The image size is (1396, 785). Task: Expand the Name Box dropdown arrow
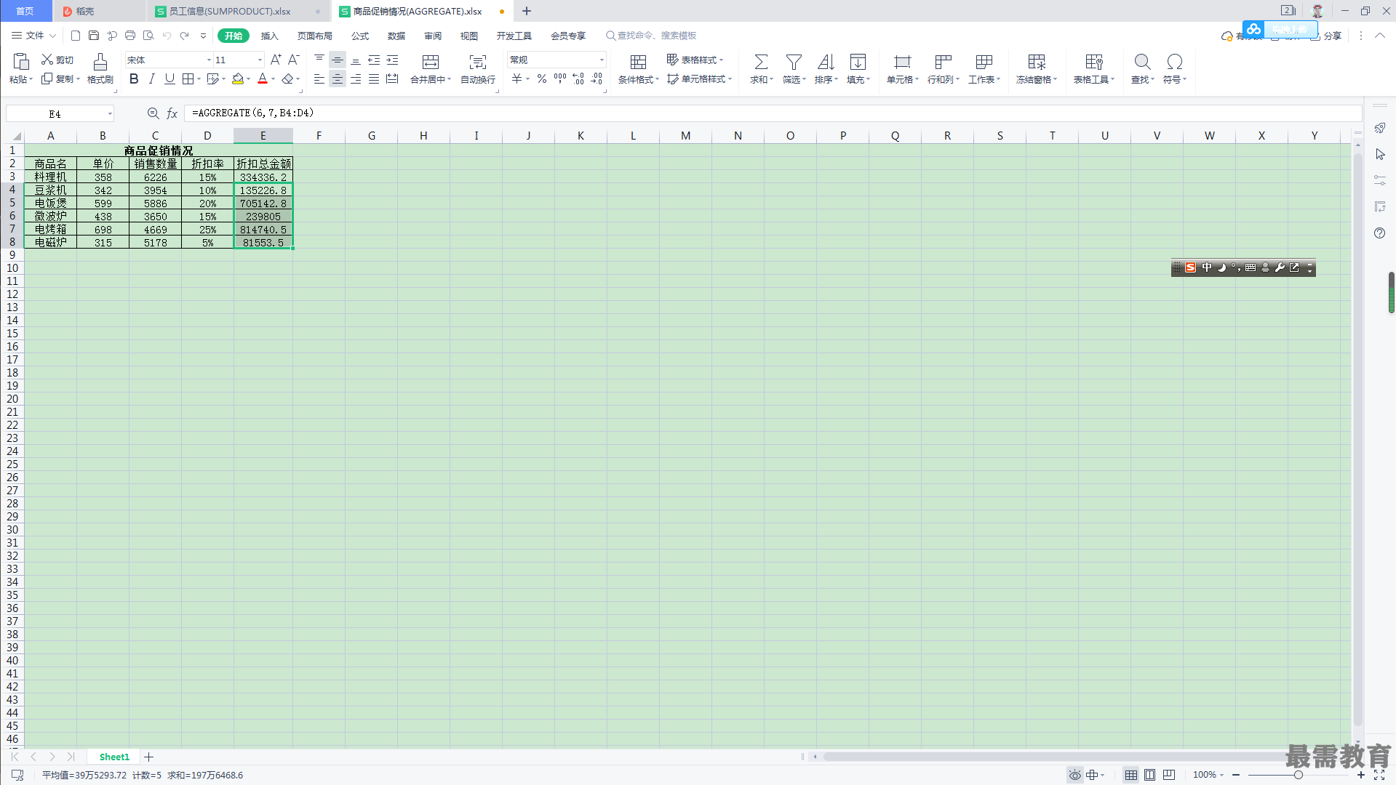tap(110, 113)
